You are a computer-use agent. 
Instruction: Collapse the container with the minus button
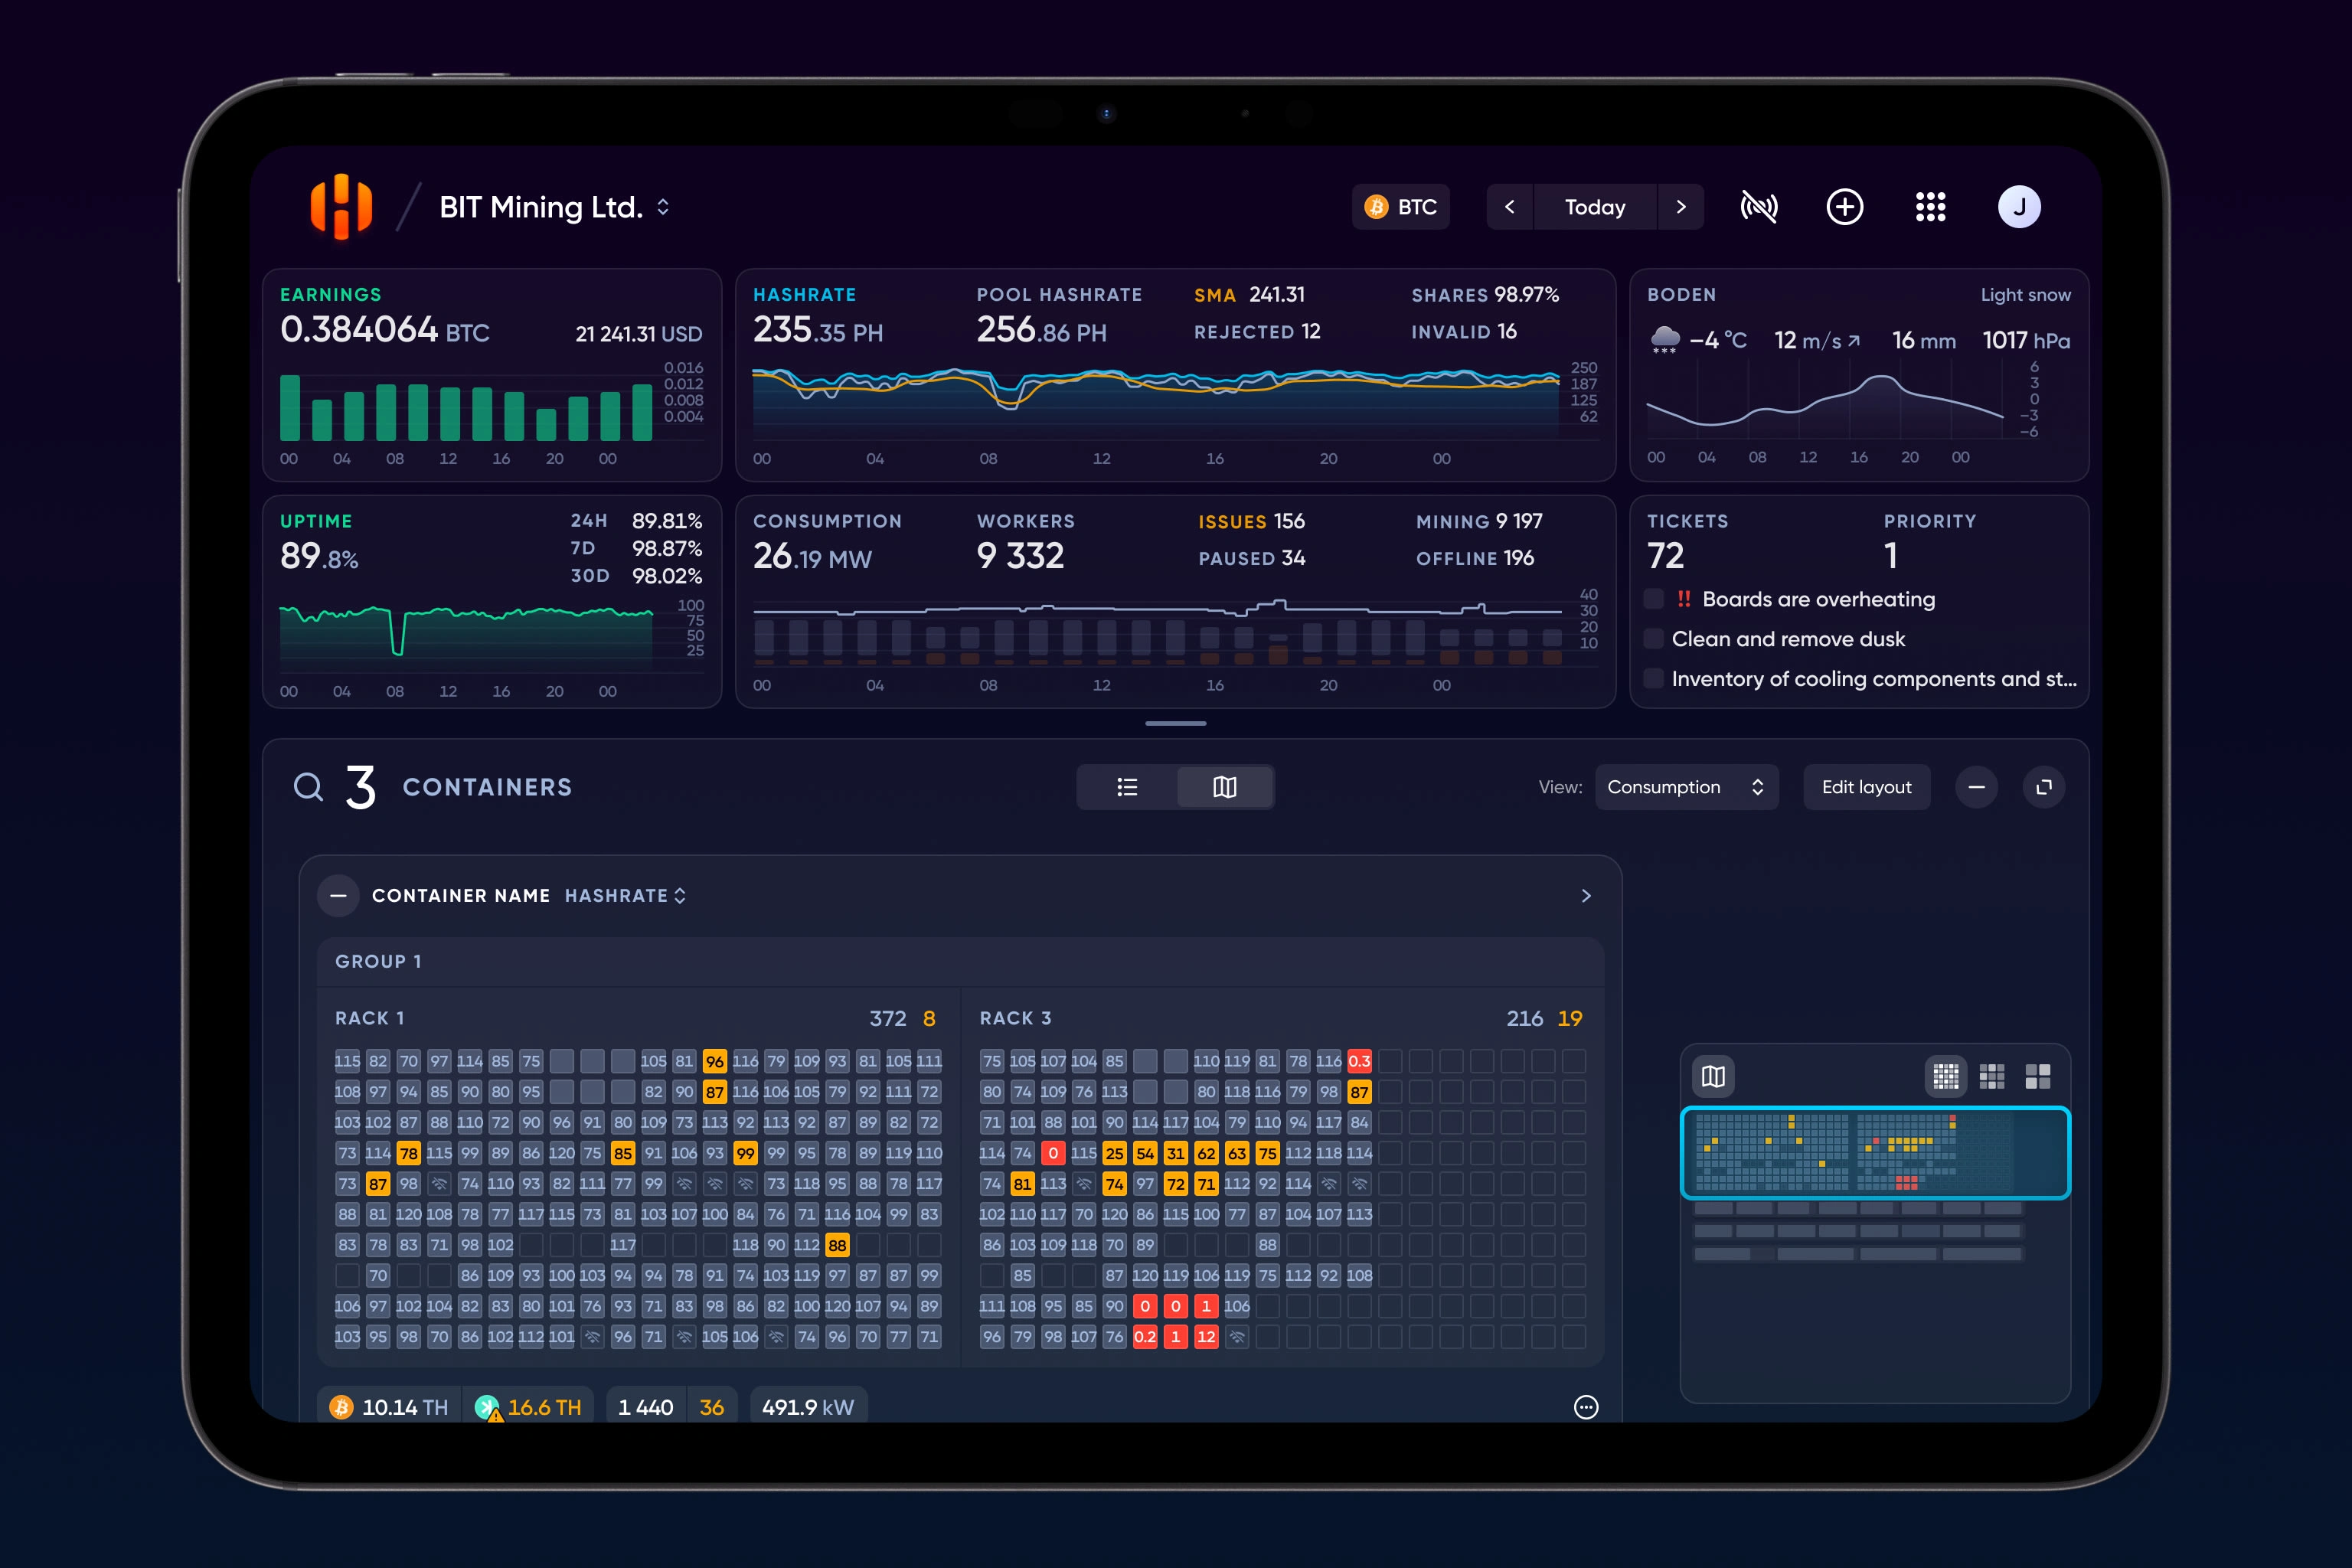[338, 895]
